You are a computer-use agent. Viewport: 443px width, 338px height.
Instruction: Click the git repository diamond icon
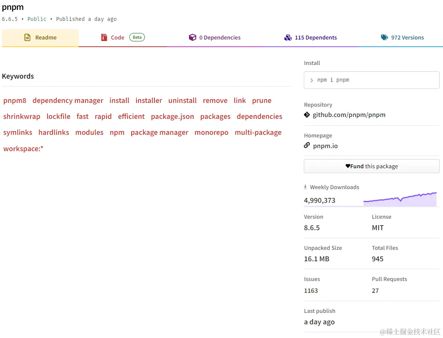307,115
